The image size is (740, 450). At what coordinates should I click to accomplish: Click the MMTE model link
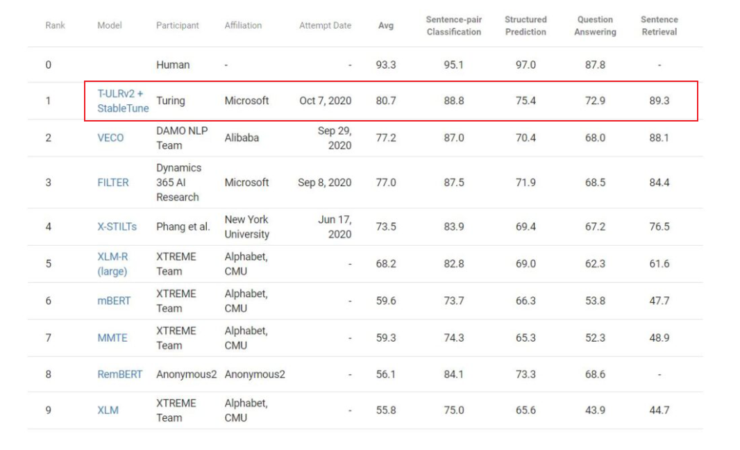click(x=112, y=337)
